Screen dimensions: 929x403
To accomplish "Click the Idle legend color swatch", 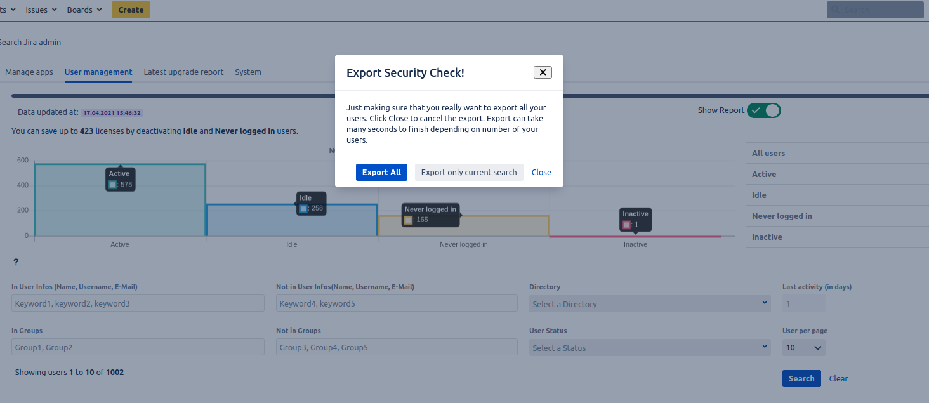I will coord(303,208).
